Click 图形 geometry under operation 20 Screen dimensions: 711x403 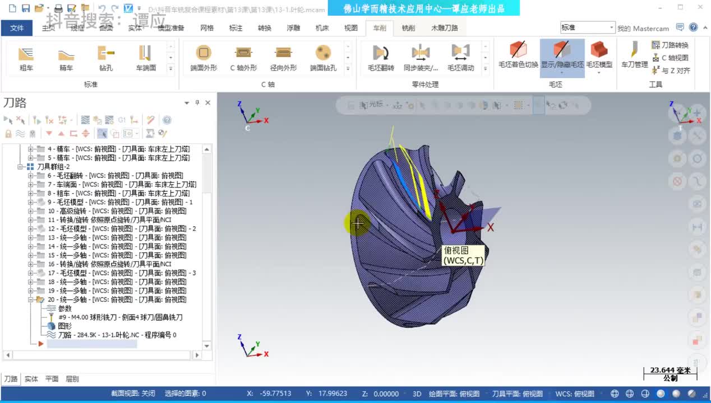[x=64, y=326]
